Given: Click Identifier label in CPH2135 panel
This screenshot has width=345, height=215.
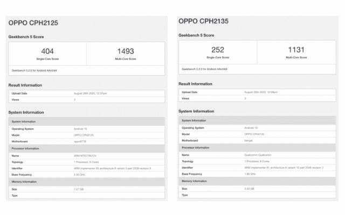Looking at the screenshot, I should [x=187, y=168].
